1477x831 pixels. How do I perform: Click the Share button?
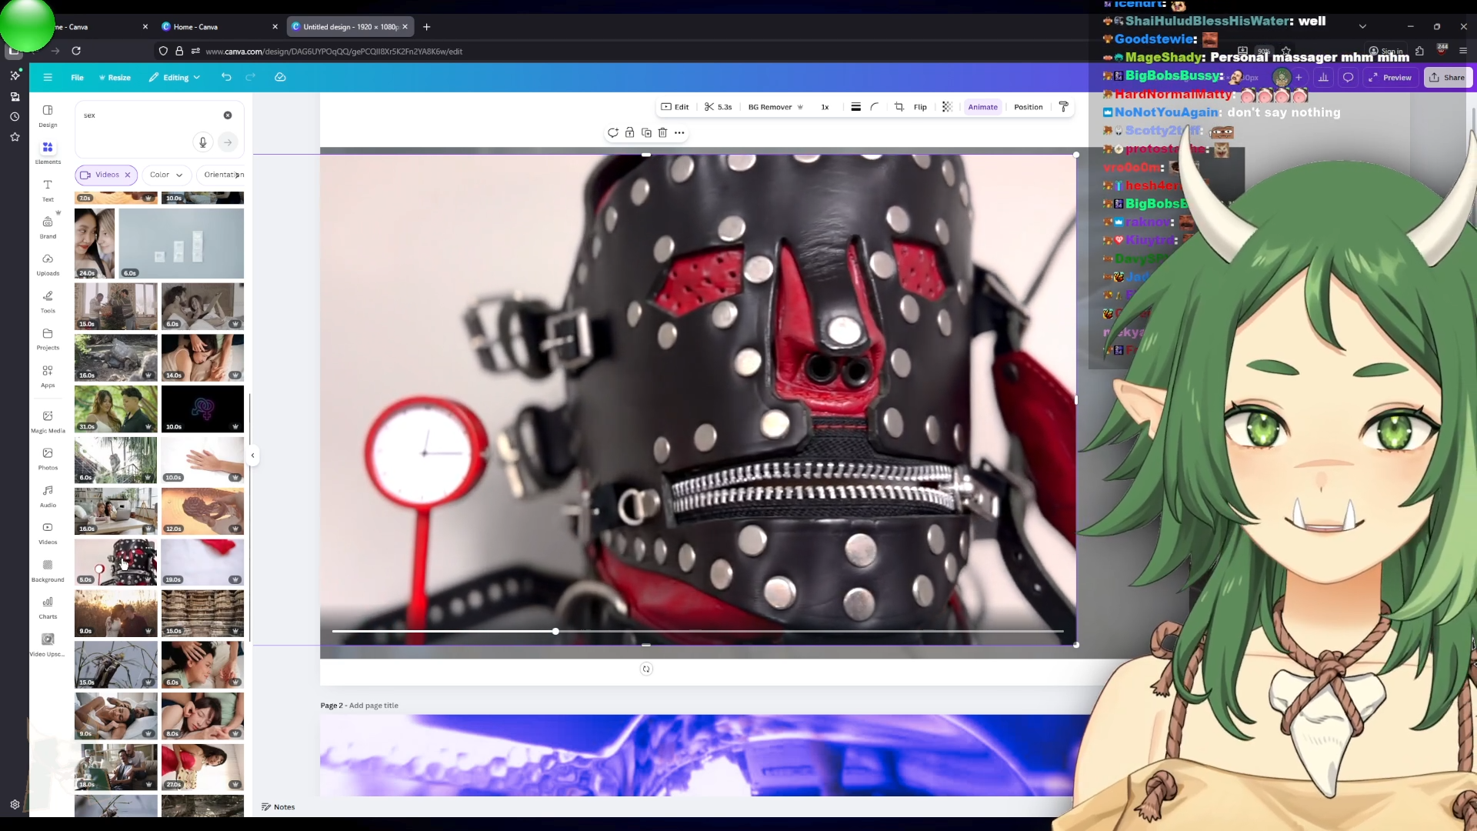pyautogui.click(x=1447, y=77)
